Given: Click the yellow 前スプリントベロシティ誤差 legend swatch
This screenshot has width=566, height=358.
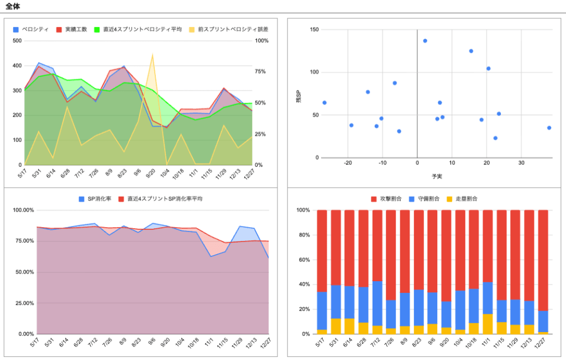Looking at the screenshot, I should 192,30.
